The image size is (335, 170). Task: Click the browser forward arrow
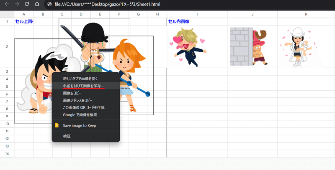17,4
